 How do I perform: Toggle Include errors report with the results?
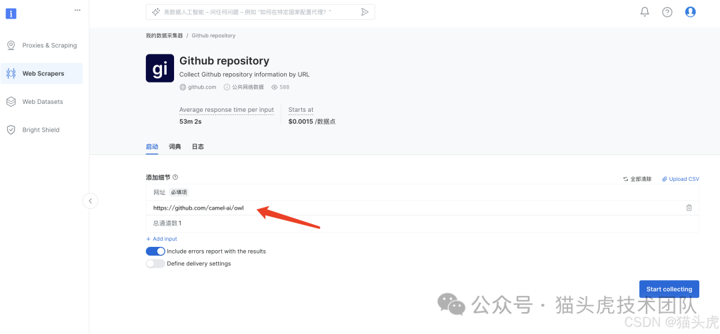tap(155, 251)
